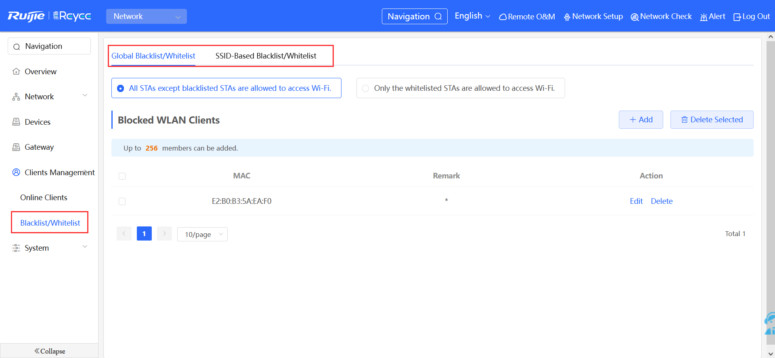Click the Remote O&M cloud icon
This screenshot has height=358, width=775.
coord(503,17)
